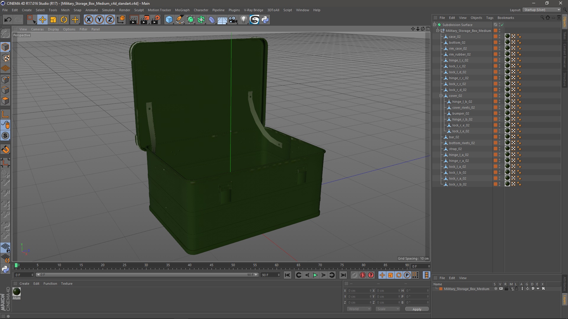Click material tag on rim_rubber_02
Image resolution: width=568 pixels, height=319 pixels.
point(507,54)
